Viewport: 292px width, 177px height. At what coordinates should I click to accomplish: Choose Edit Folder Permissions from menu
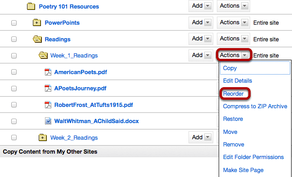(253, 157)
